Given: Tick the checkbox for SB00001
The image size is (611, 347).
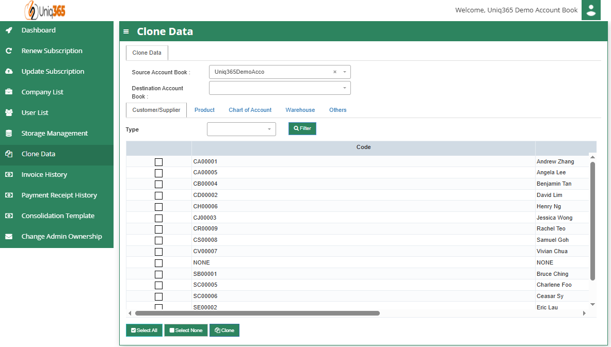Looking at the screenshot, I should pyautogui.click(x=158, y=274).
